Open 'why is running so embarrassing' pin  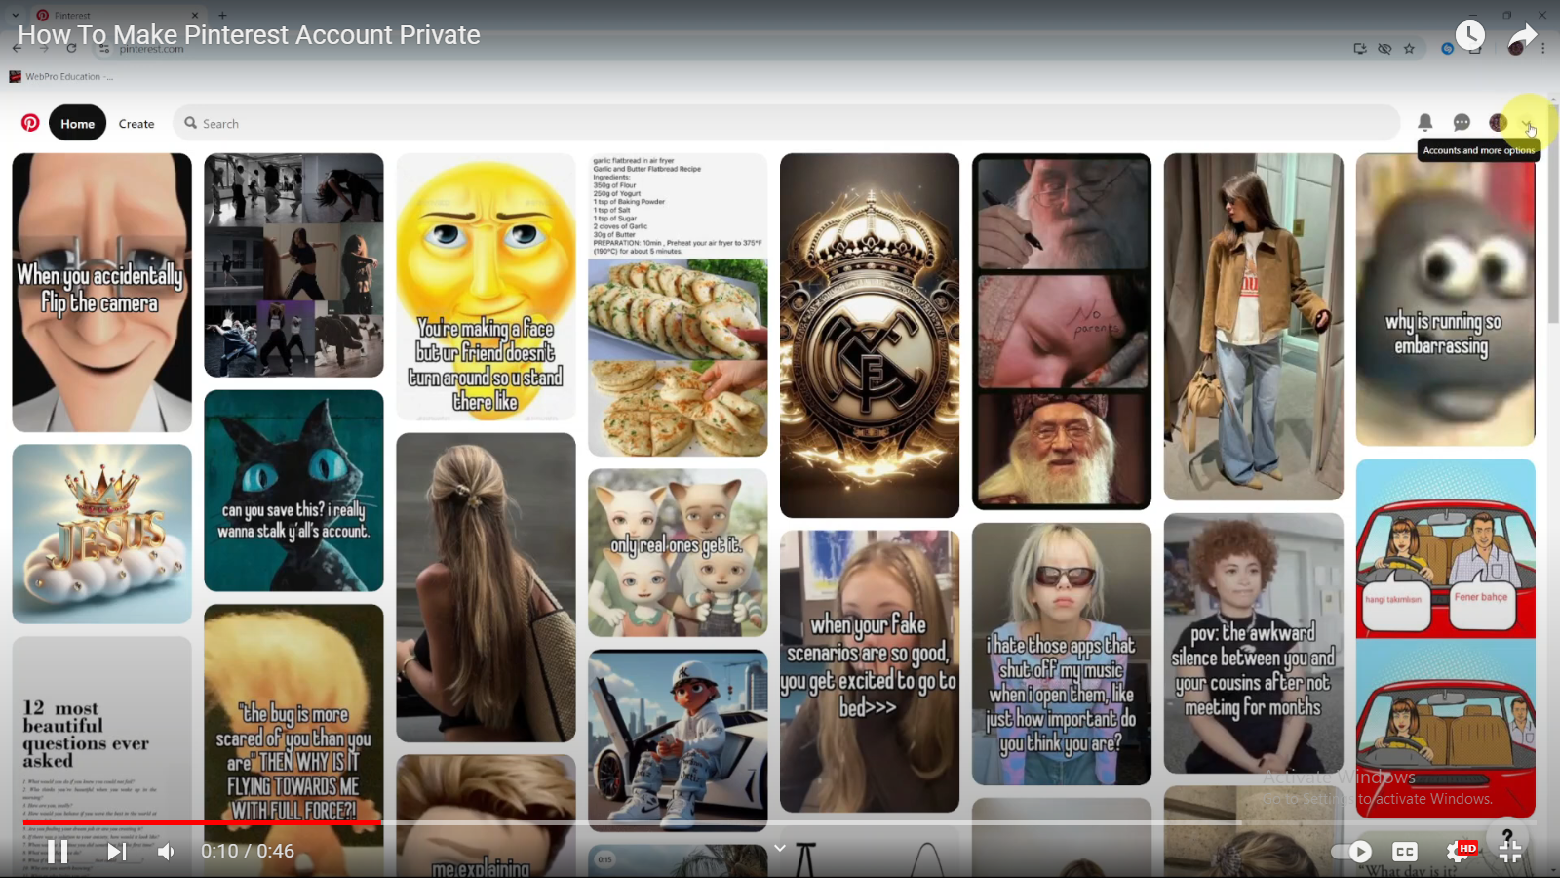[x=1445, y=299]
